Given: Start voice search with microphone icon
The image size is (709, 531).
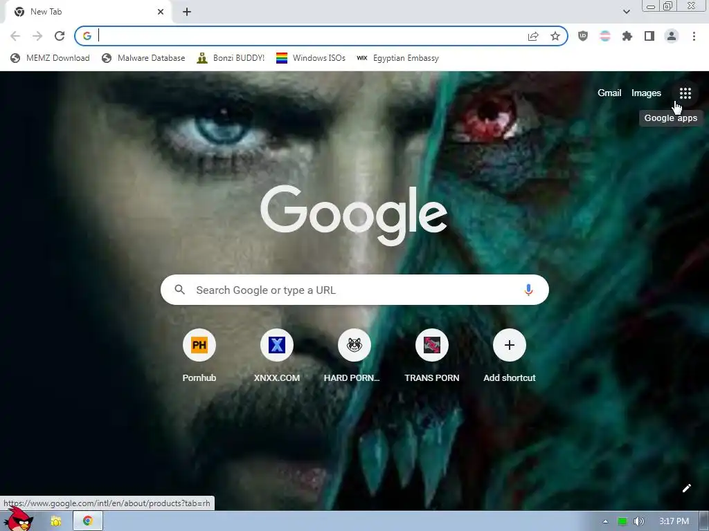Looking at the screenshot, I should click(x=528, y=290).
